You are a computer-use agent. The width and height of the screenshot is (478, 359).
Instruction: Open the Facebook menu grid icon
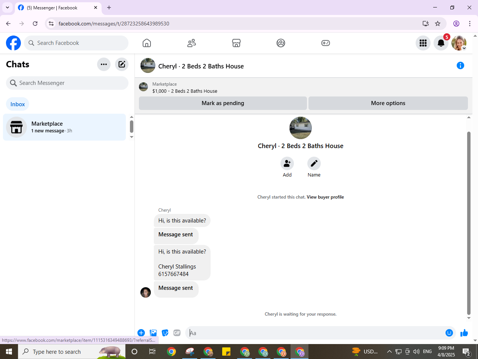point(423,43)
